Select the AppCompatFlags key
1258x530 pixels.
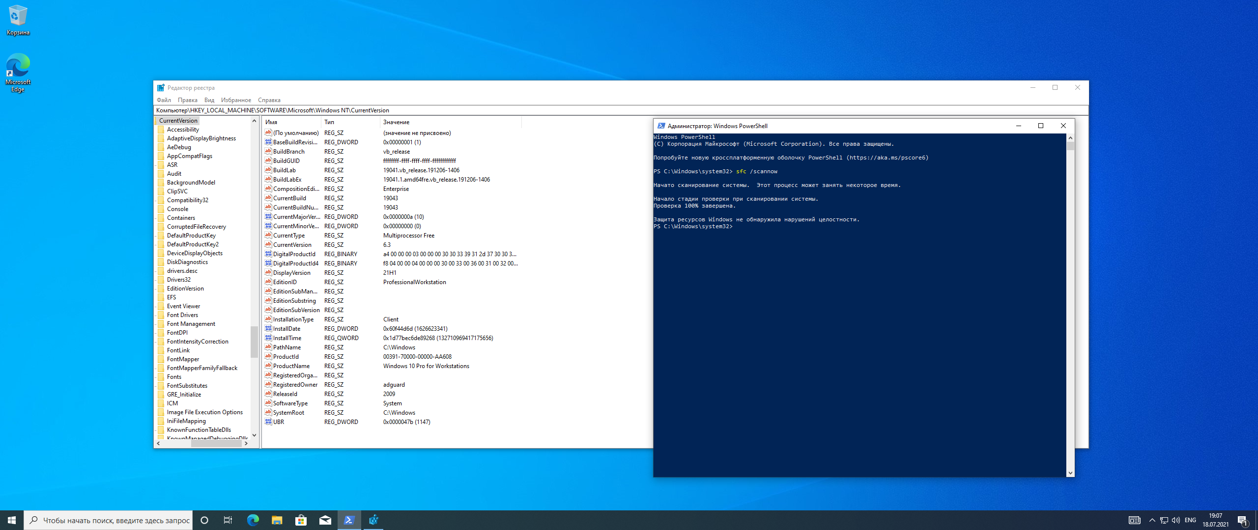[x=189, y=156]
